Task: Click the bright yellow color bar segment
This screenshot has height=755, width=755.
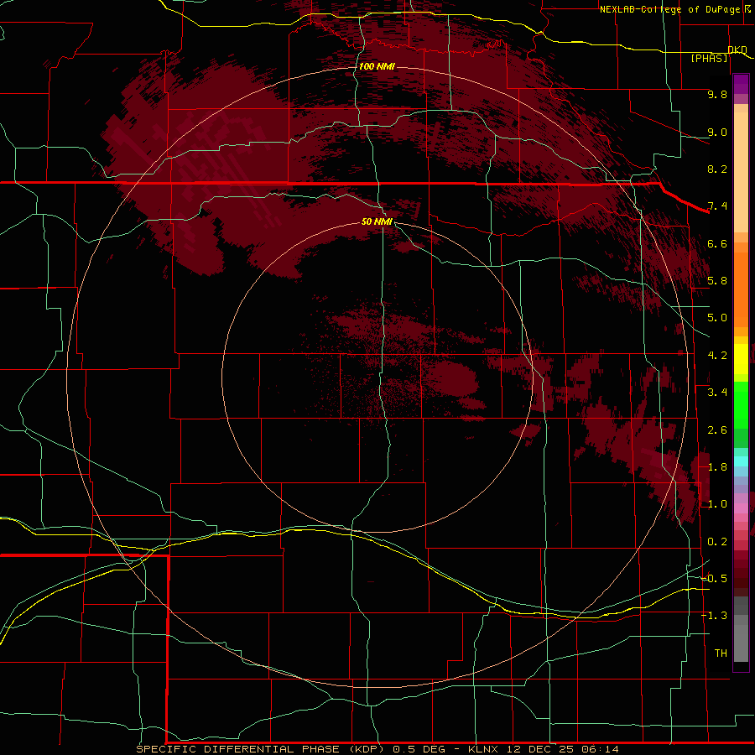Action: pyautogui.click(x=741, y=359)
